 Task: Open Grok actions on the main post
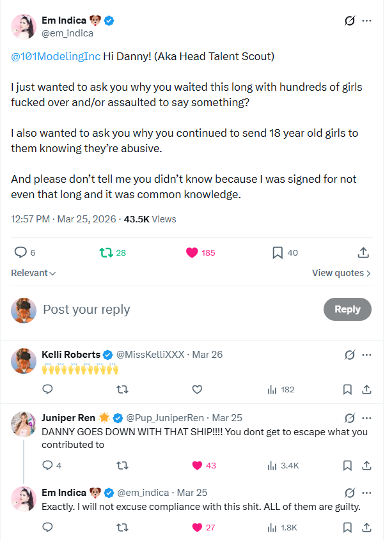click(x=349, y=20)
